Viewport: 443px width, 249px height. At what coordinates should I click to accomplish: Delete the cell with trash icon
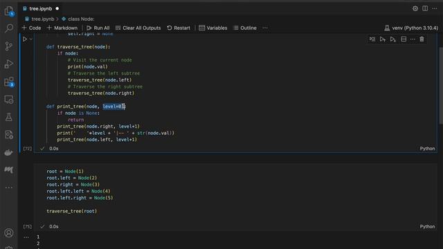(x=422, y=39)
